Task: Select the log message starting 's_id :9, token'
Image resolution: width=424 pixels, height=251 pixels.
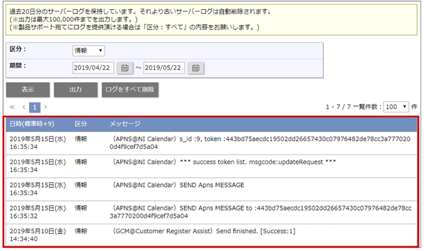Action: coord(260,142)
